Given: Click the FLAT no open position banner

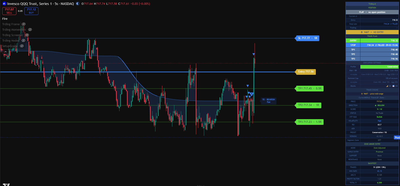Looking at the screenshot, I should 372,12.
